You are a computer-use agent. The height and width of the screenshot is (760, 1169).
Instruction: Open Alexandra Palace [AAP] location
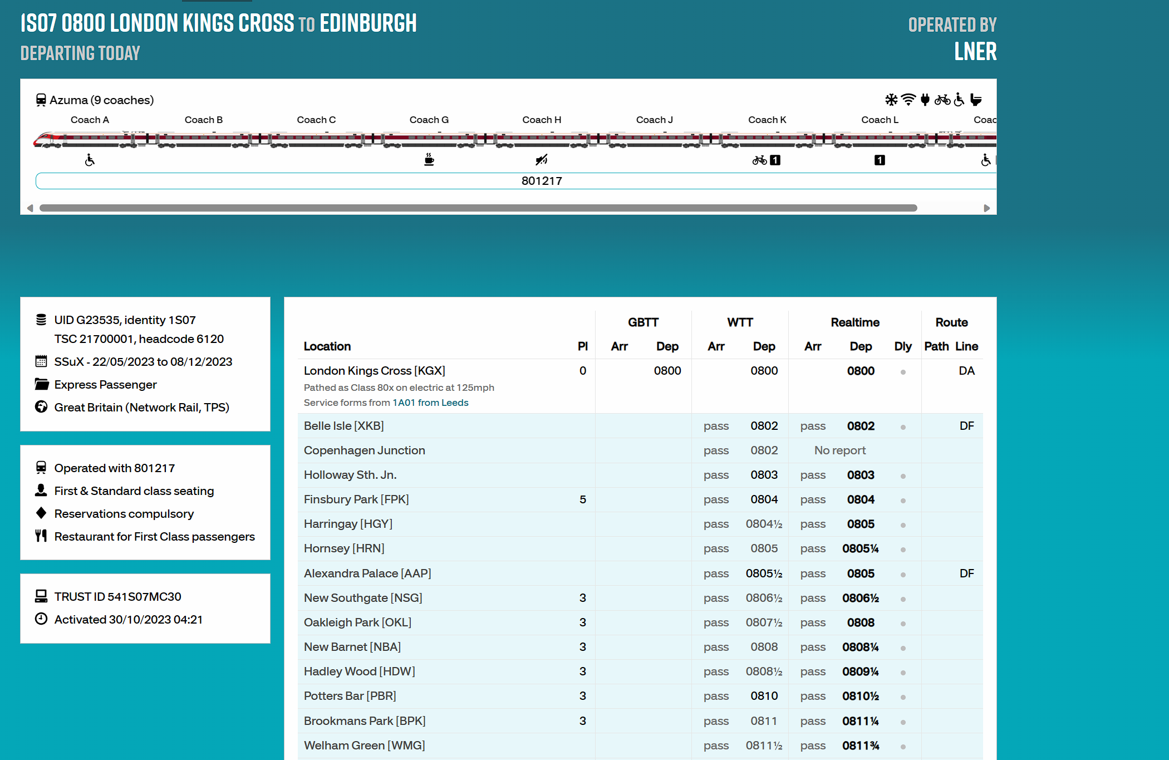click(x=367, y=573)
